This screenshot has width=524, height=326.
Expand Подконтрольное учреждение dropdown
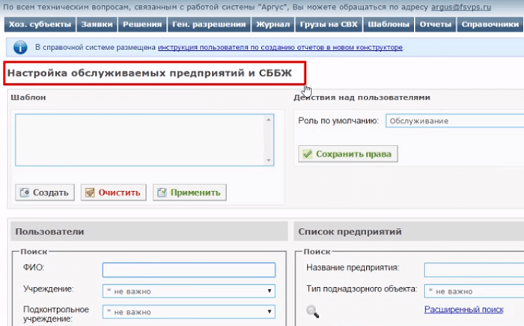pos(189,313)
